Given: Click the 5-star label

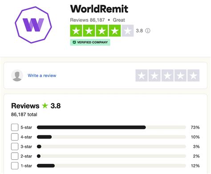Looking at the screenshot, I should [x=26, y=128].
